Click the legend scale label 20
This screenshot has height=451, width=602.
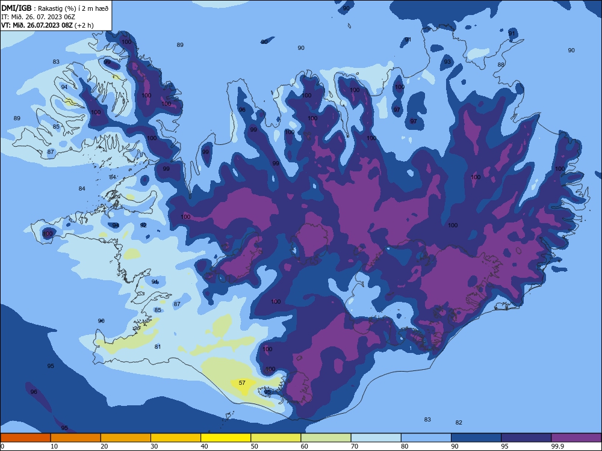[x=104, y=446]
